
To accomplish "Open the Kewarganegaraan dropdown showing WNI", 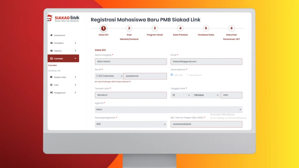I will tap(131, 124).
